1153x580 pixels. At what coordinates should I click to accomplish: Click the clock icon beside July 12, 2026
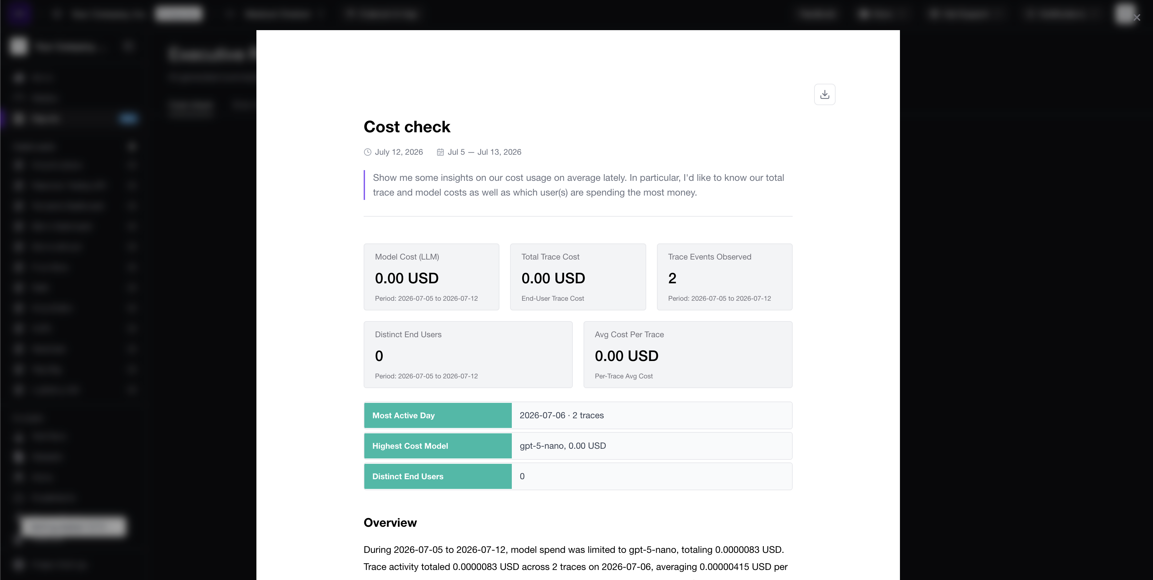pyautogui.click(x=367, y=152)
